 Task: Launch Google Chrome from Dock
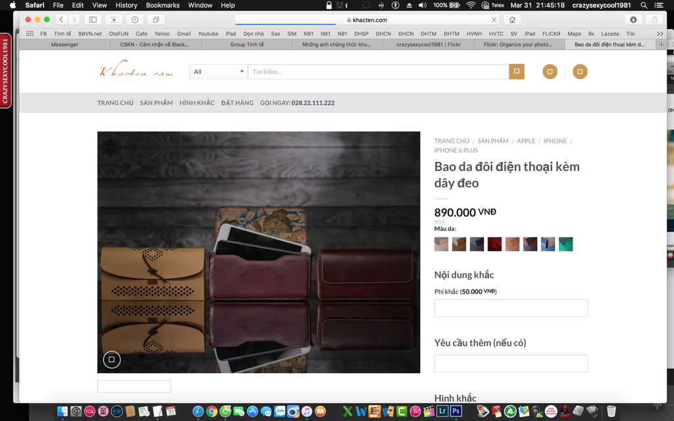click(211, 411)
